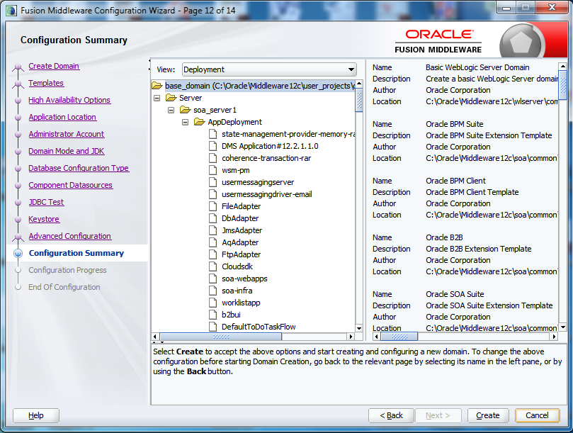Click the file icon beside Cloudsdk

(x=213, y=266)
